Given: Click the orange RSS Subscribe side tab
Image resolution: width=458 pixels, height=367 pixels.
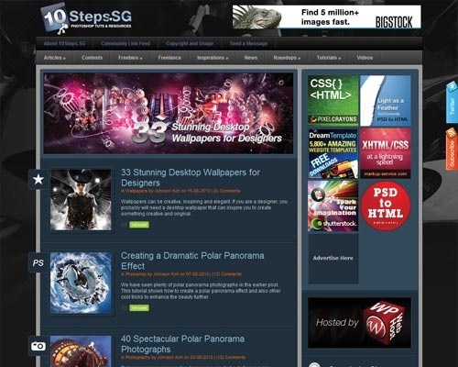Looking at the screenshot, I should coord(452,149).
